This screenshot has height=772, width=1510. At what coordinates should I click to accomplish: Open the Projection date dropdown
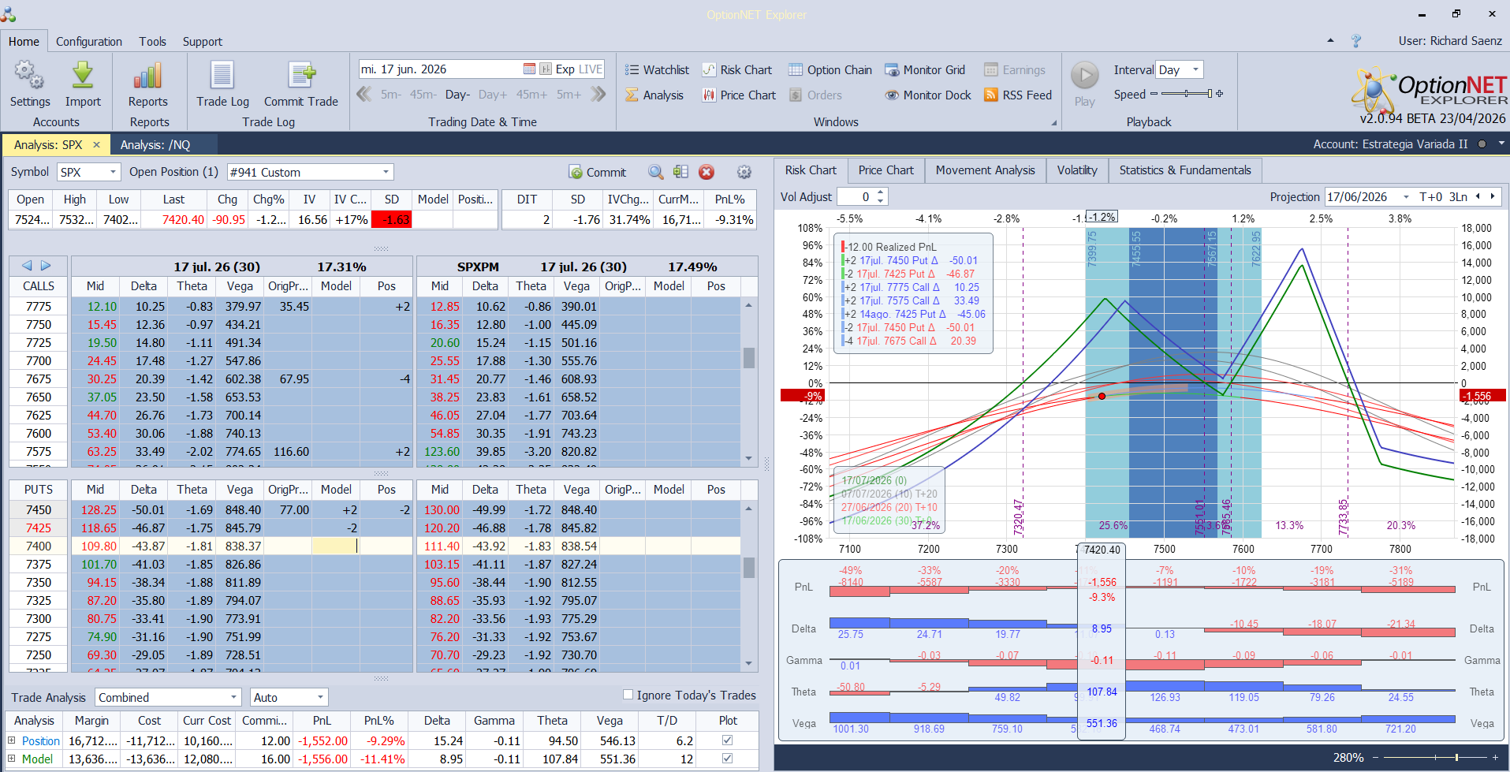1406,197
